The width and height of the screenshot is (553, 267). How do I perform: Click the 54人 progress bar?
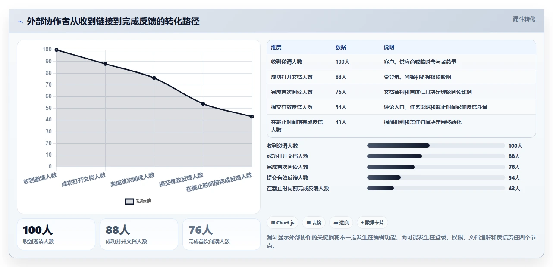(436, 177)
